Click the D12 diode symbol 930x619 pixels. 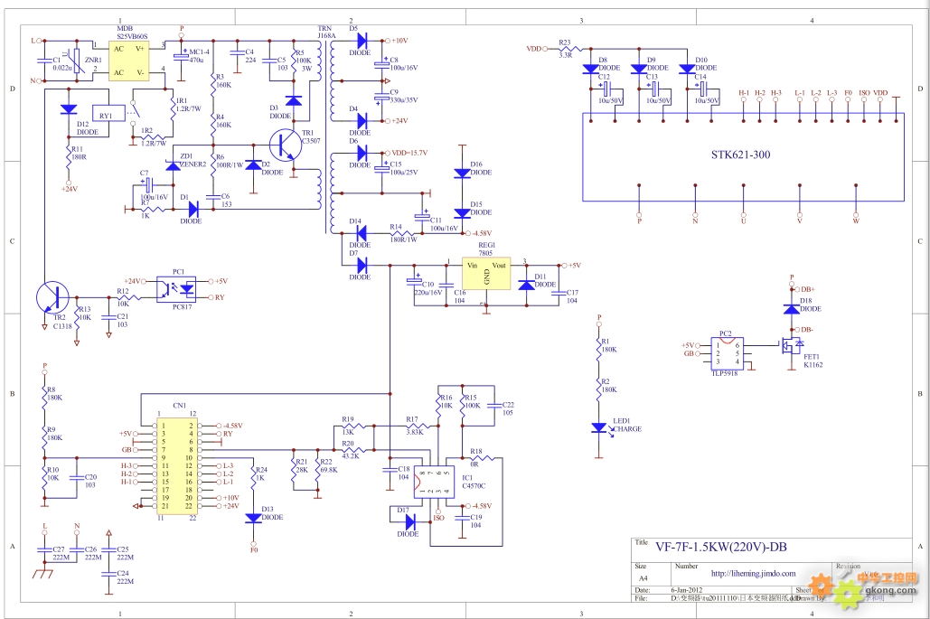(69, 109)
